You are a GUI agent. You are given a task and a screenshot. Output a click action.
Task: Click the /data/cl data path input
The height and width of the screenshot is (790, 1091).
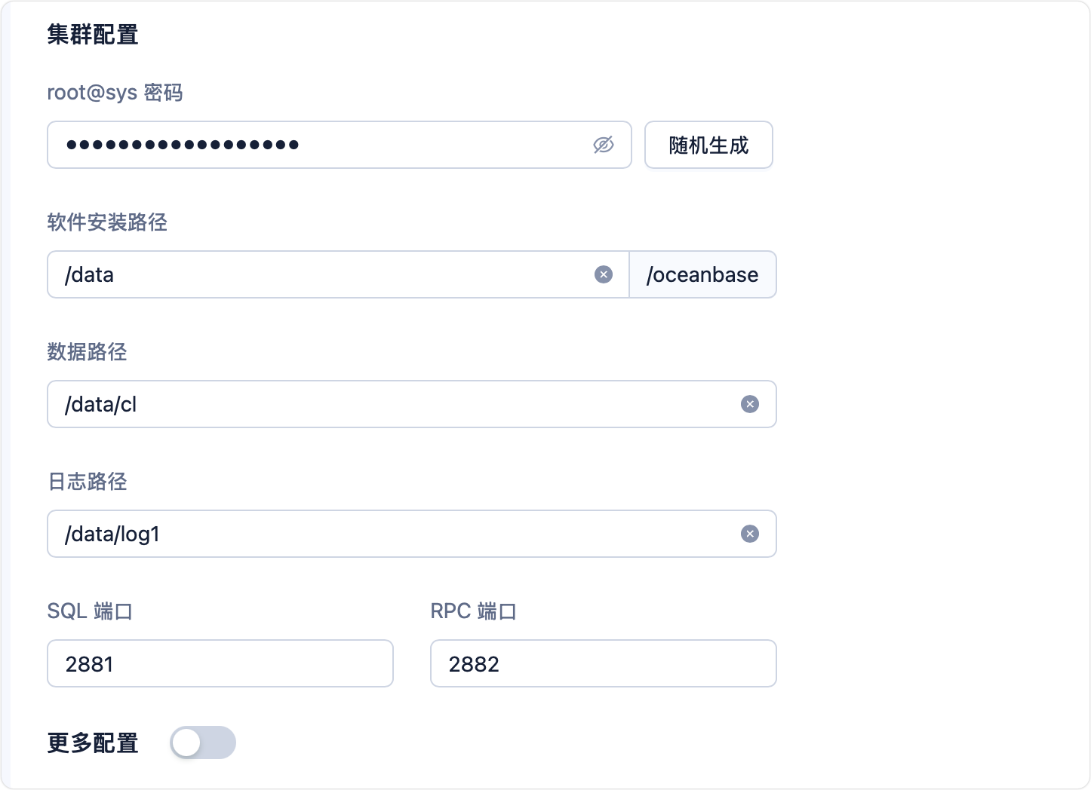pos(377,404)
